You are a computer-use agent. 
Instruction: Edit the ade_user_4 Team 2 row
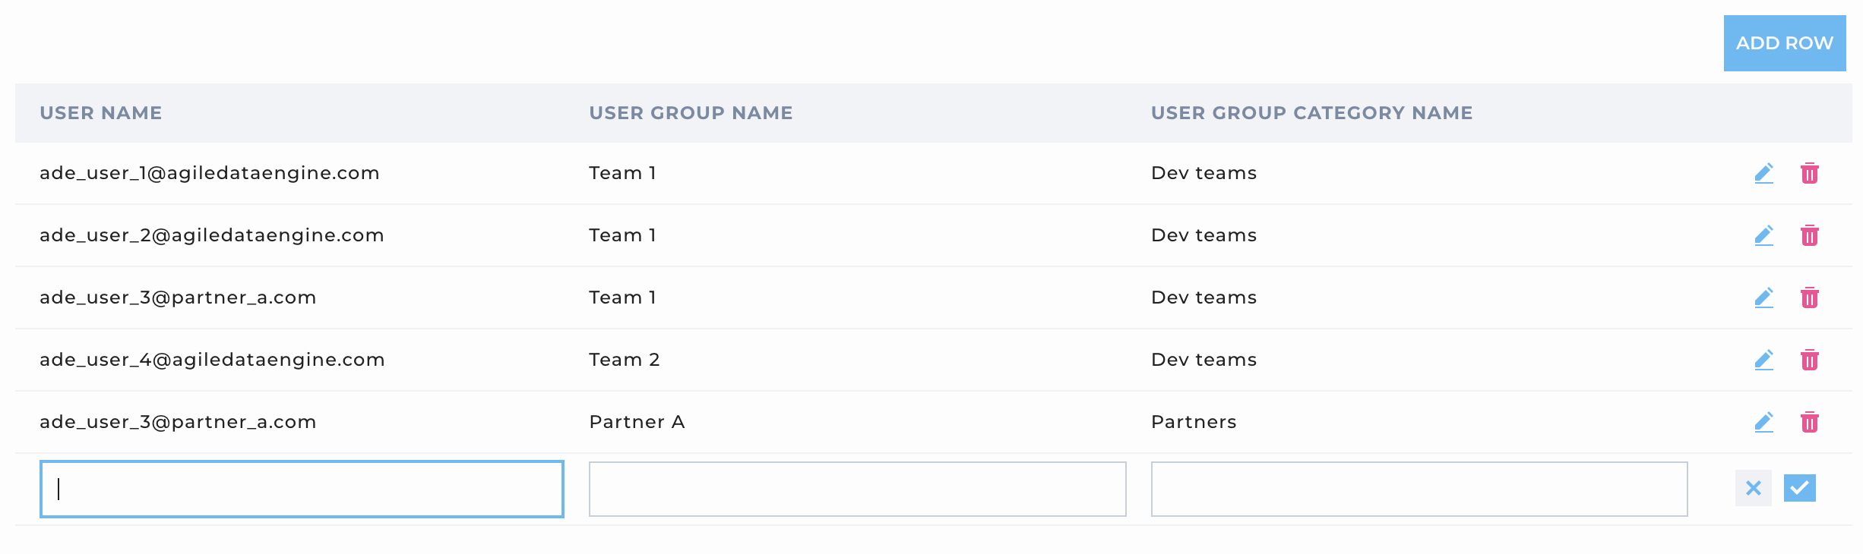click(1763, 360)
